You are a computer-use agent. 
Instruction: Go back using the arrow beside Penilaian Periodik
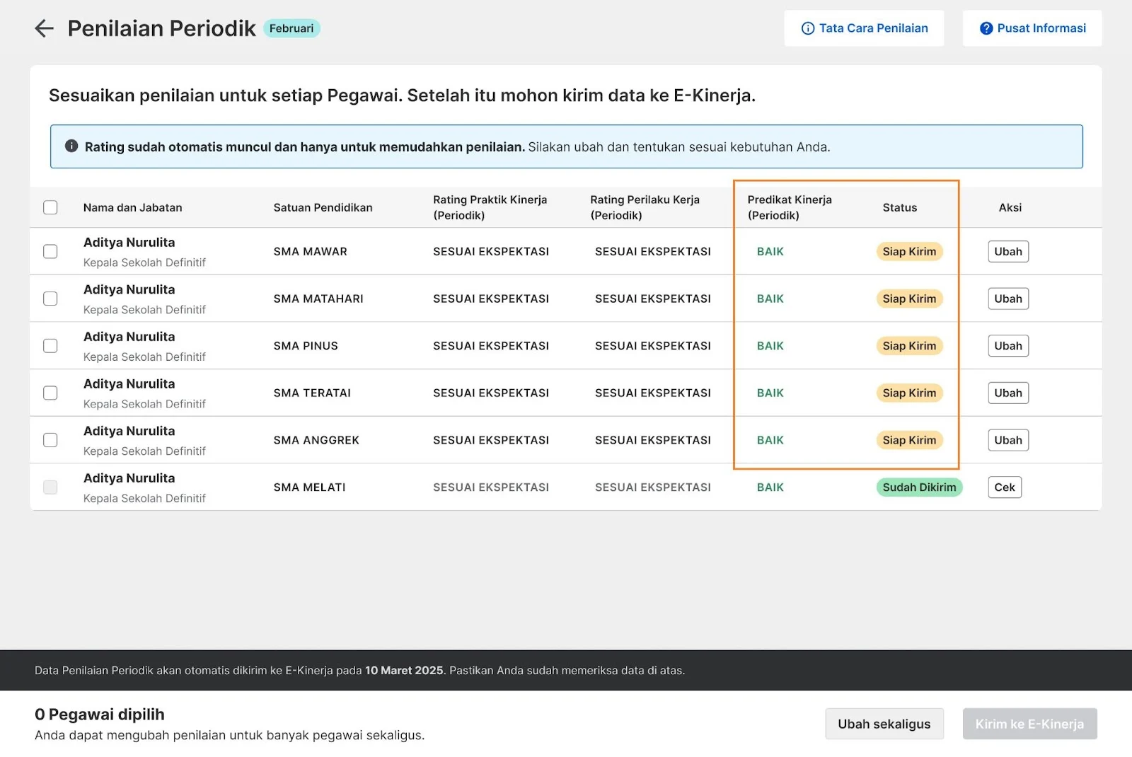44,28
